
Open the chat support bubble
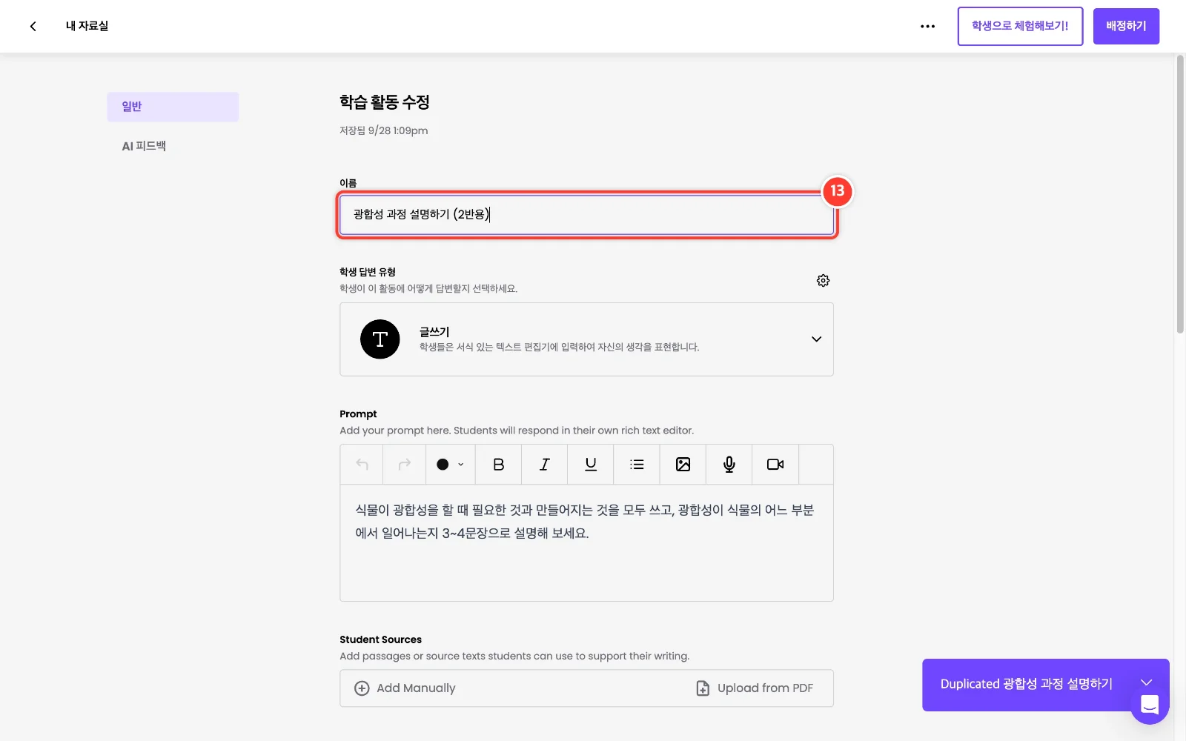(x=1150, y=705)
